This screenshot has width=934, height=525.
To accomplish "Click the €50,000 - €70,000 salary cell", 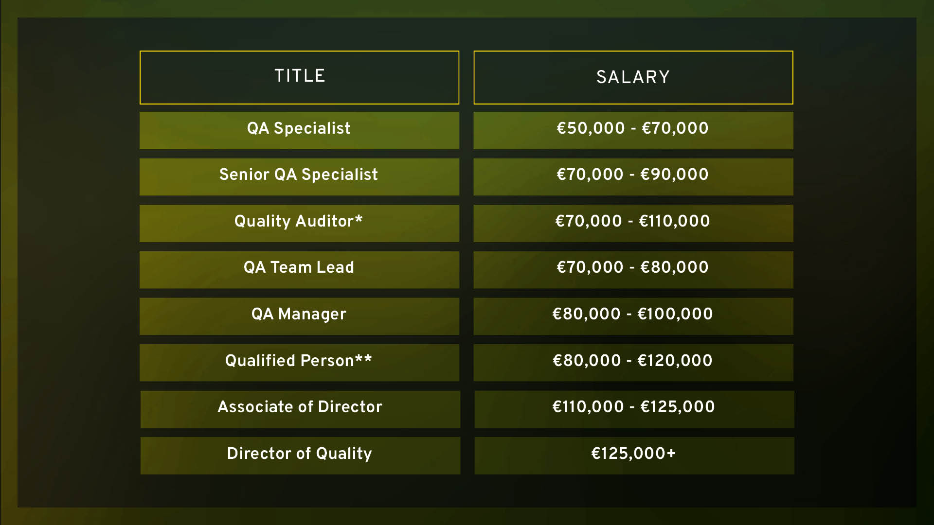I will coord(633,130).
